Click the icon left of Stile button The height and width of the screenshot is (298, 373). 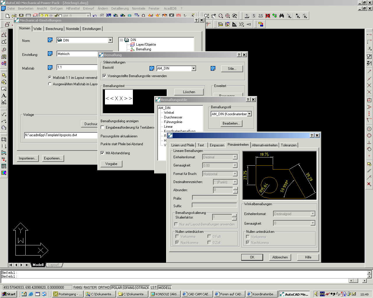coord(213,68)
